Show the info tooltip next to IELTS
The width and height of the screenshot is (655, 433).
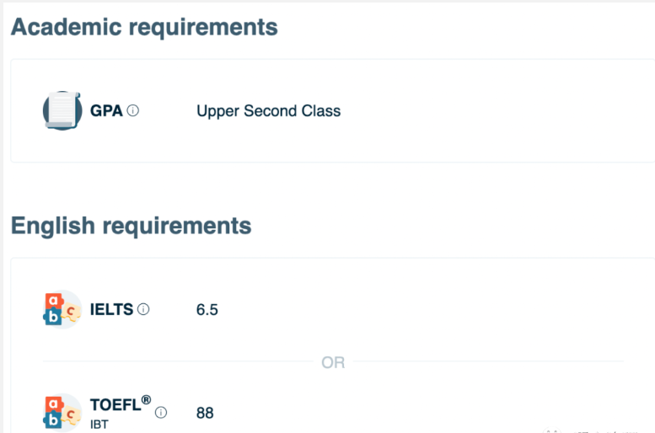tap(143, 309)
